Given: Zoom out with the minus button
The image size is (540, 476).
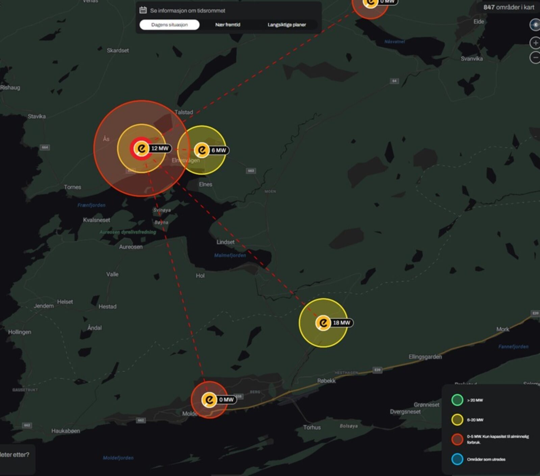Looking at the screenshot, I should click(535, 57).
